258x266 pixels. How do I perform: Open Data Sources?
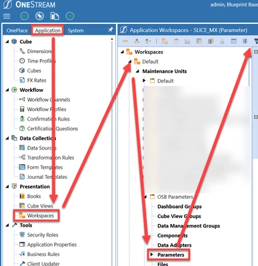42,148
